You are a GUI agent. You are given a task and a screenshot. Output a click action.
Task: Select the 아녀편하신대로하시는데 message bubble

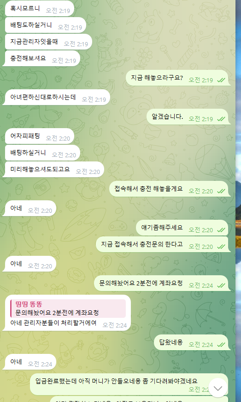click(56, 98)
